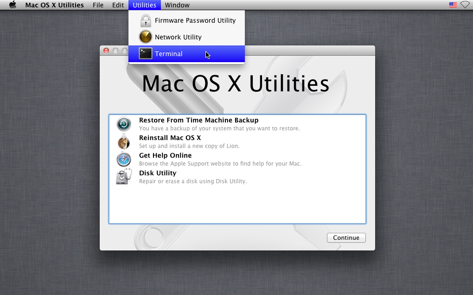This screenshot has width=473, height=295.
Task: Open the Mac OS X Utilities app menu
Action: tap(55, 5)
